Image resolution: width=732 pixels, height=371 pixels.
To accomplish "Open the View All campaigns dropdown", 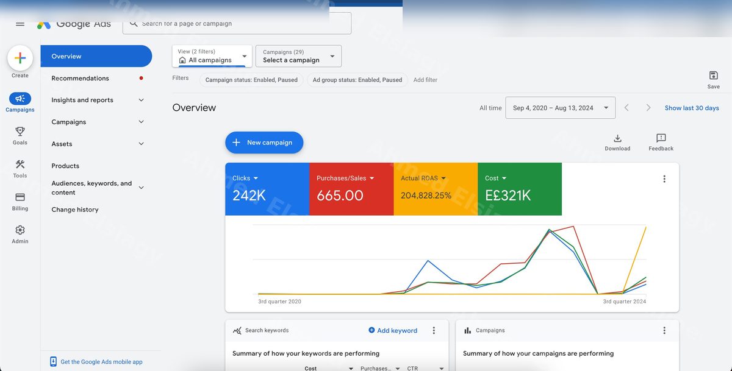I will (212, 56).
